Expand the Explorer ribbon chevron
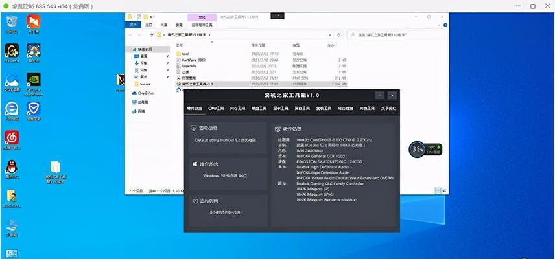 click(x=439, y=25)
